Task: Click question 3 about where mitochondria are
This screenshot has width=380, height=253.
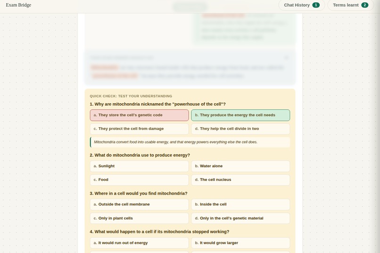Action: 139,194
